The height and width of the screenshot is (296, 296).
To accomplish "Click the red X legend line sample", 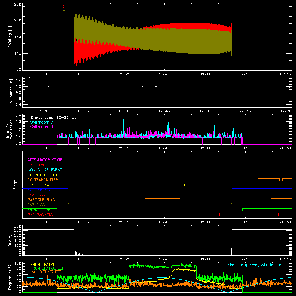I will pyautogui.click(x=44, y=8).
